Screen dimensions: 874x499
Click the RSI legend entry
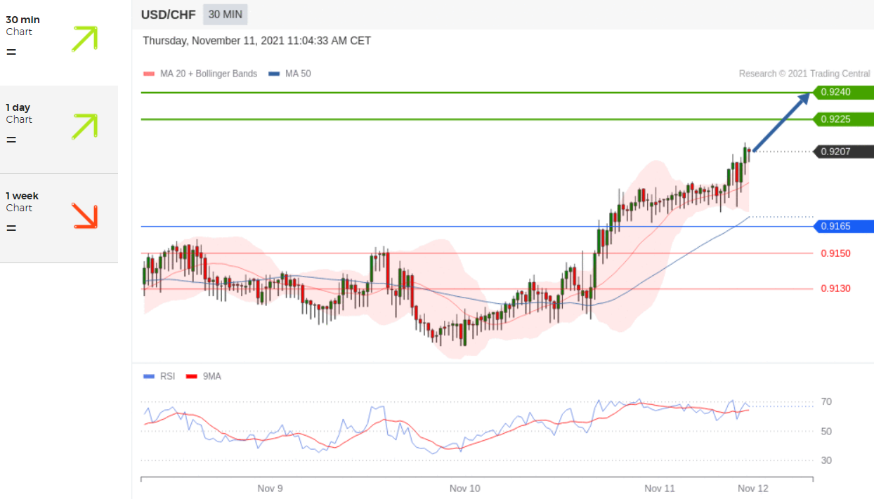click(x=159, y=376)
